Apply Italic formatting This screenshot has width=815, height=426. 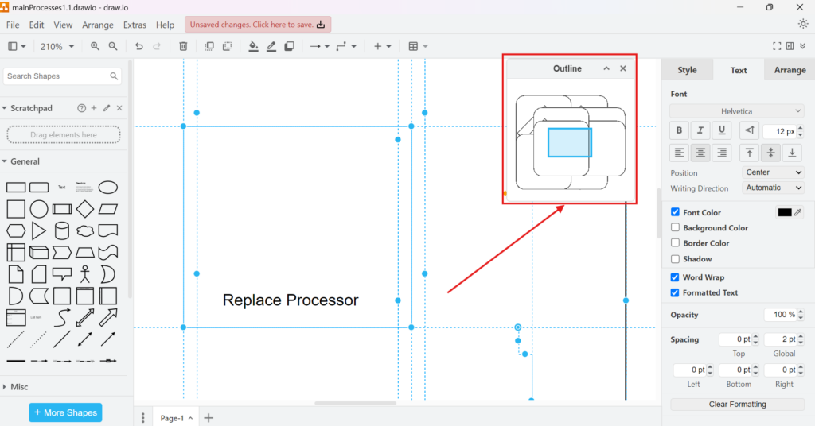(x=700, y=130)
